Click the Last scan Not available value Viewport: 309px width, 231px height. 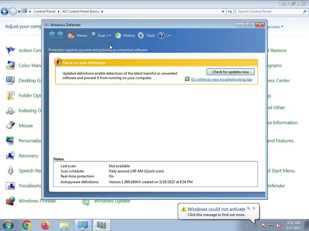pyautogui.click(x=119, y=166)
